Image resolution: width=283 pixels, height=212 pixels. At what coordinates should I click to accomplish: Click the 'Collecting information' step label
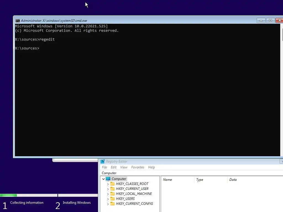tap(27, 203)
